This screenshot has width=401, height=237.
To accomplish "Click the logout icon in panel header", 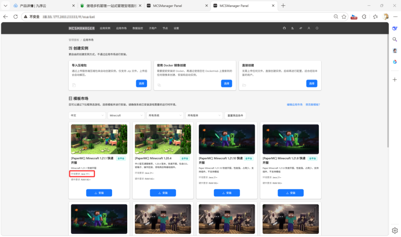I will tap(317, 28).
